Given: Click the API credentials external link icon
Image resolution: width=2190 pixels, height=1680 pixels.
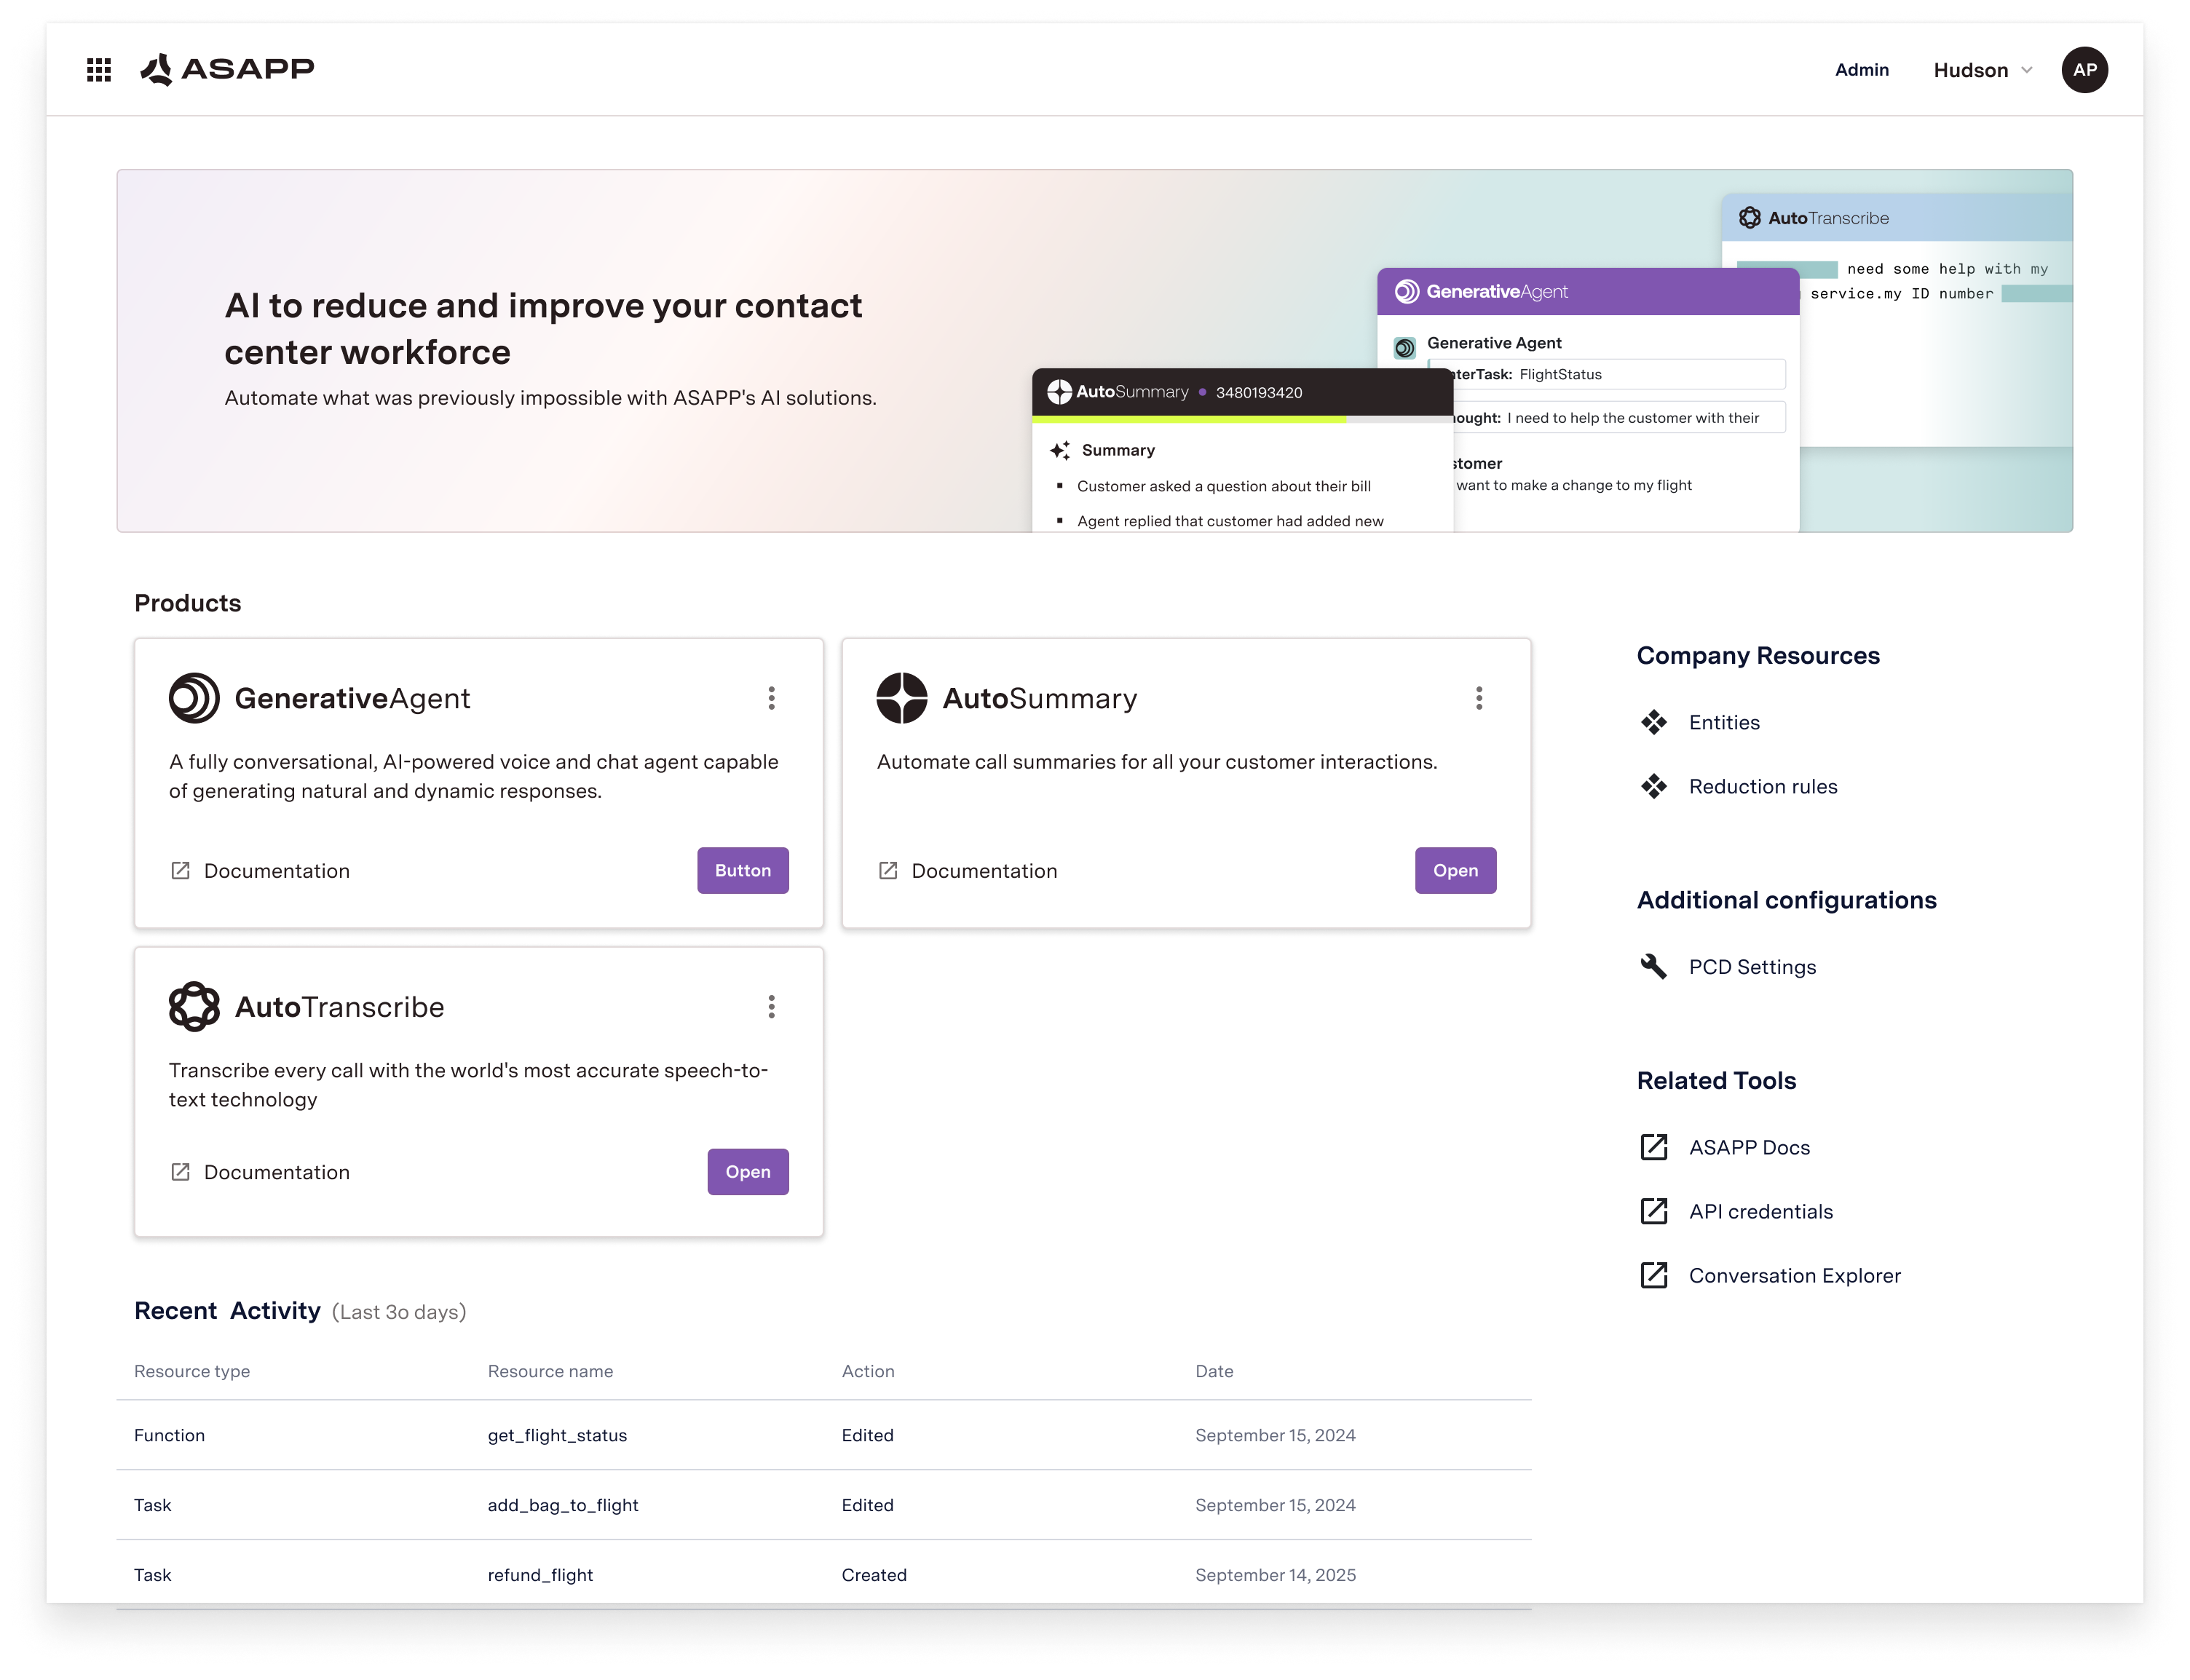Looking at the screenshot, I should tap(1654, 1211).
